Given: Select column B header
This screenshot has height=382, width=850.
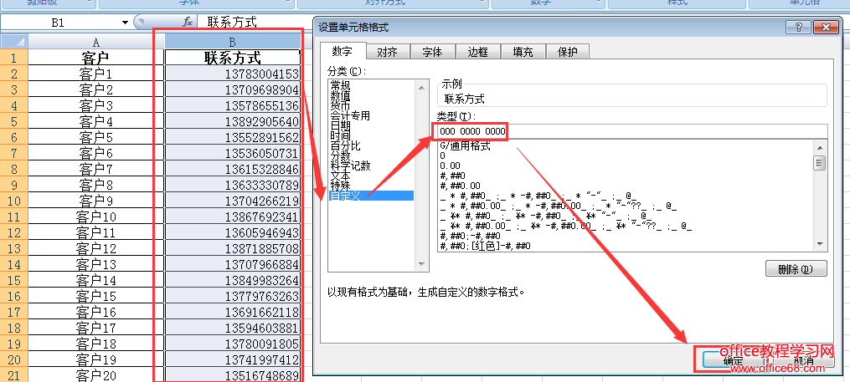Looking at the screenshot, I should (x=232, y=42).
